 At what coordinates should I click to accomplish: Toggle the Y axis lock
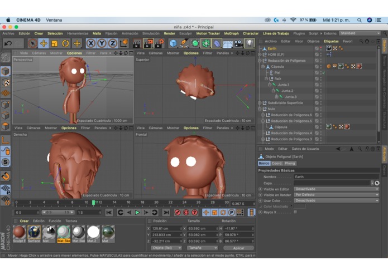pos(102,43)
